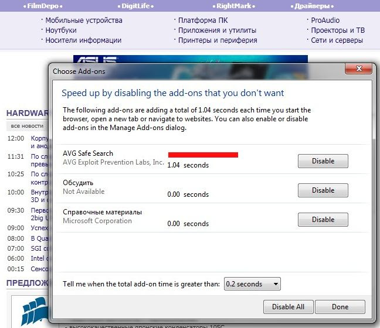Click the Disable All button
This screenshot has width=380, height=328.
pos(288,307)
